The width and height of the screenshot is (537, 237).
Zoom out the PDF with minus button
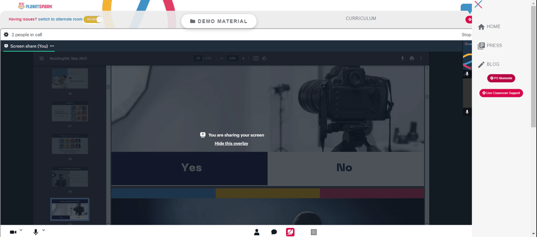222,58
